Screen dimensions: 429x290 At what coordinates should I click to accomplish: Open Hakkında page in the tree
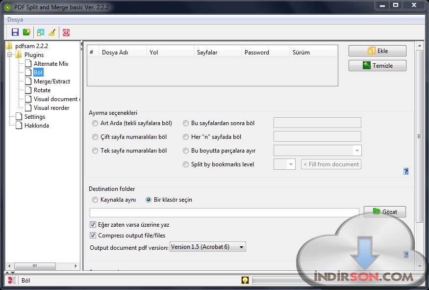(37, 126)
